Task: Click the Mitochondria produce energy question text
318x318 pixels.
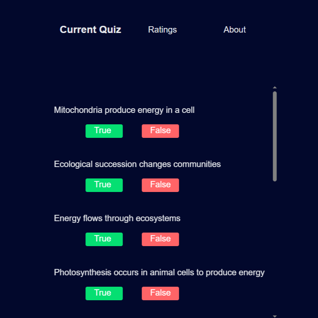Action: pos(124,110)
